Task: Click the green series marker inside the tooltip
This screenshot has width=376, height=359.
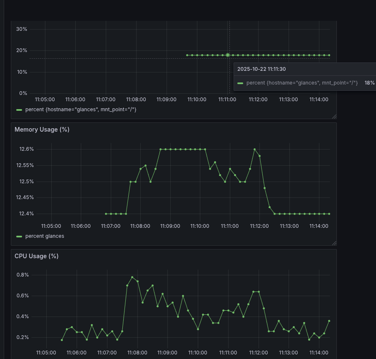Action: (x=240, y=83)
